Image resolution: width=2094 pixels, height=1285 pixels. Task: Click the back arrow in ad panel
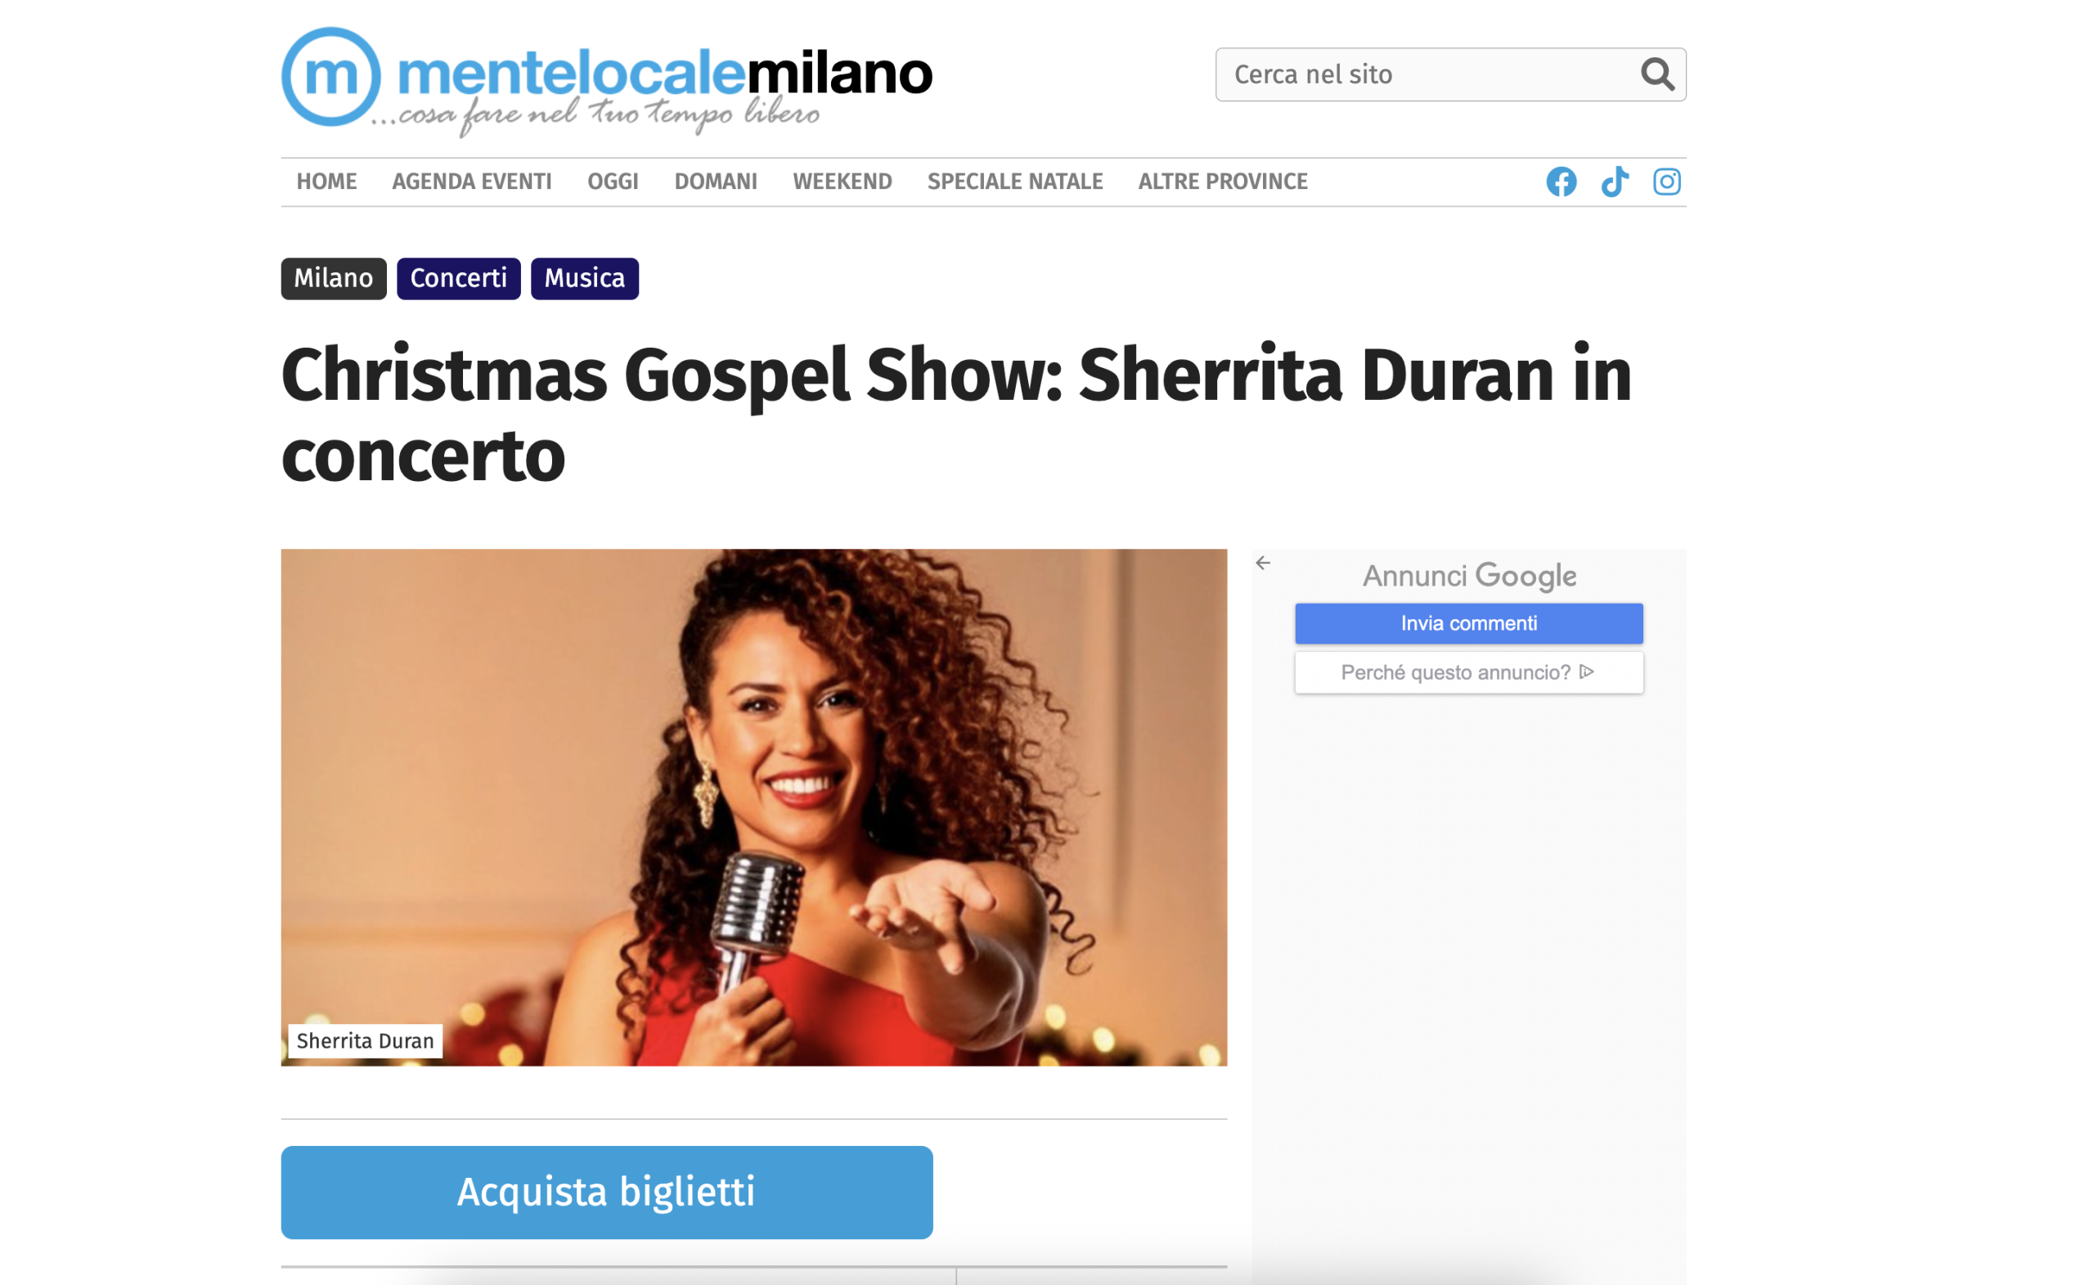pos(1263,563)
